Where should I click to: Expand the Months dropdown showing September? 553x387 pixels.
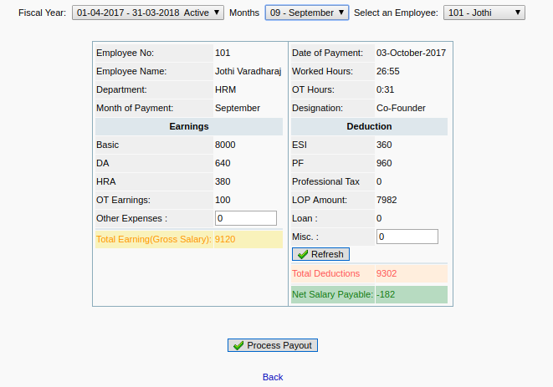pyautogui.click(x=307, y=13)
